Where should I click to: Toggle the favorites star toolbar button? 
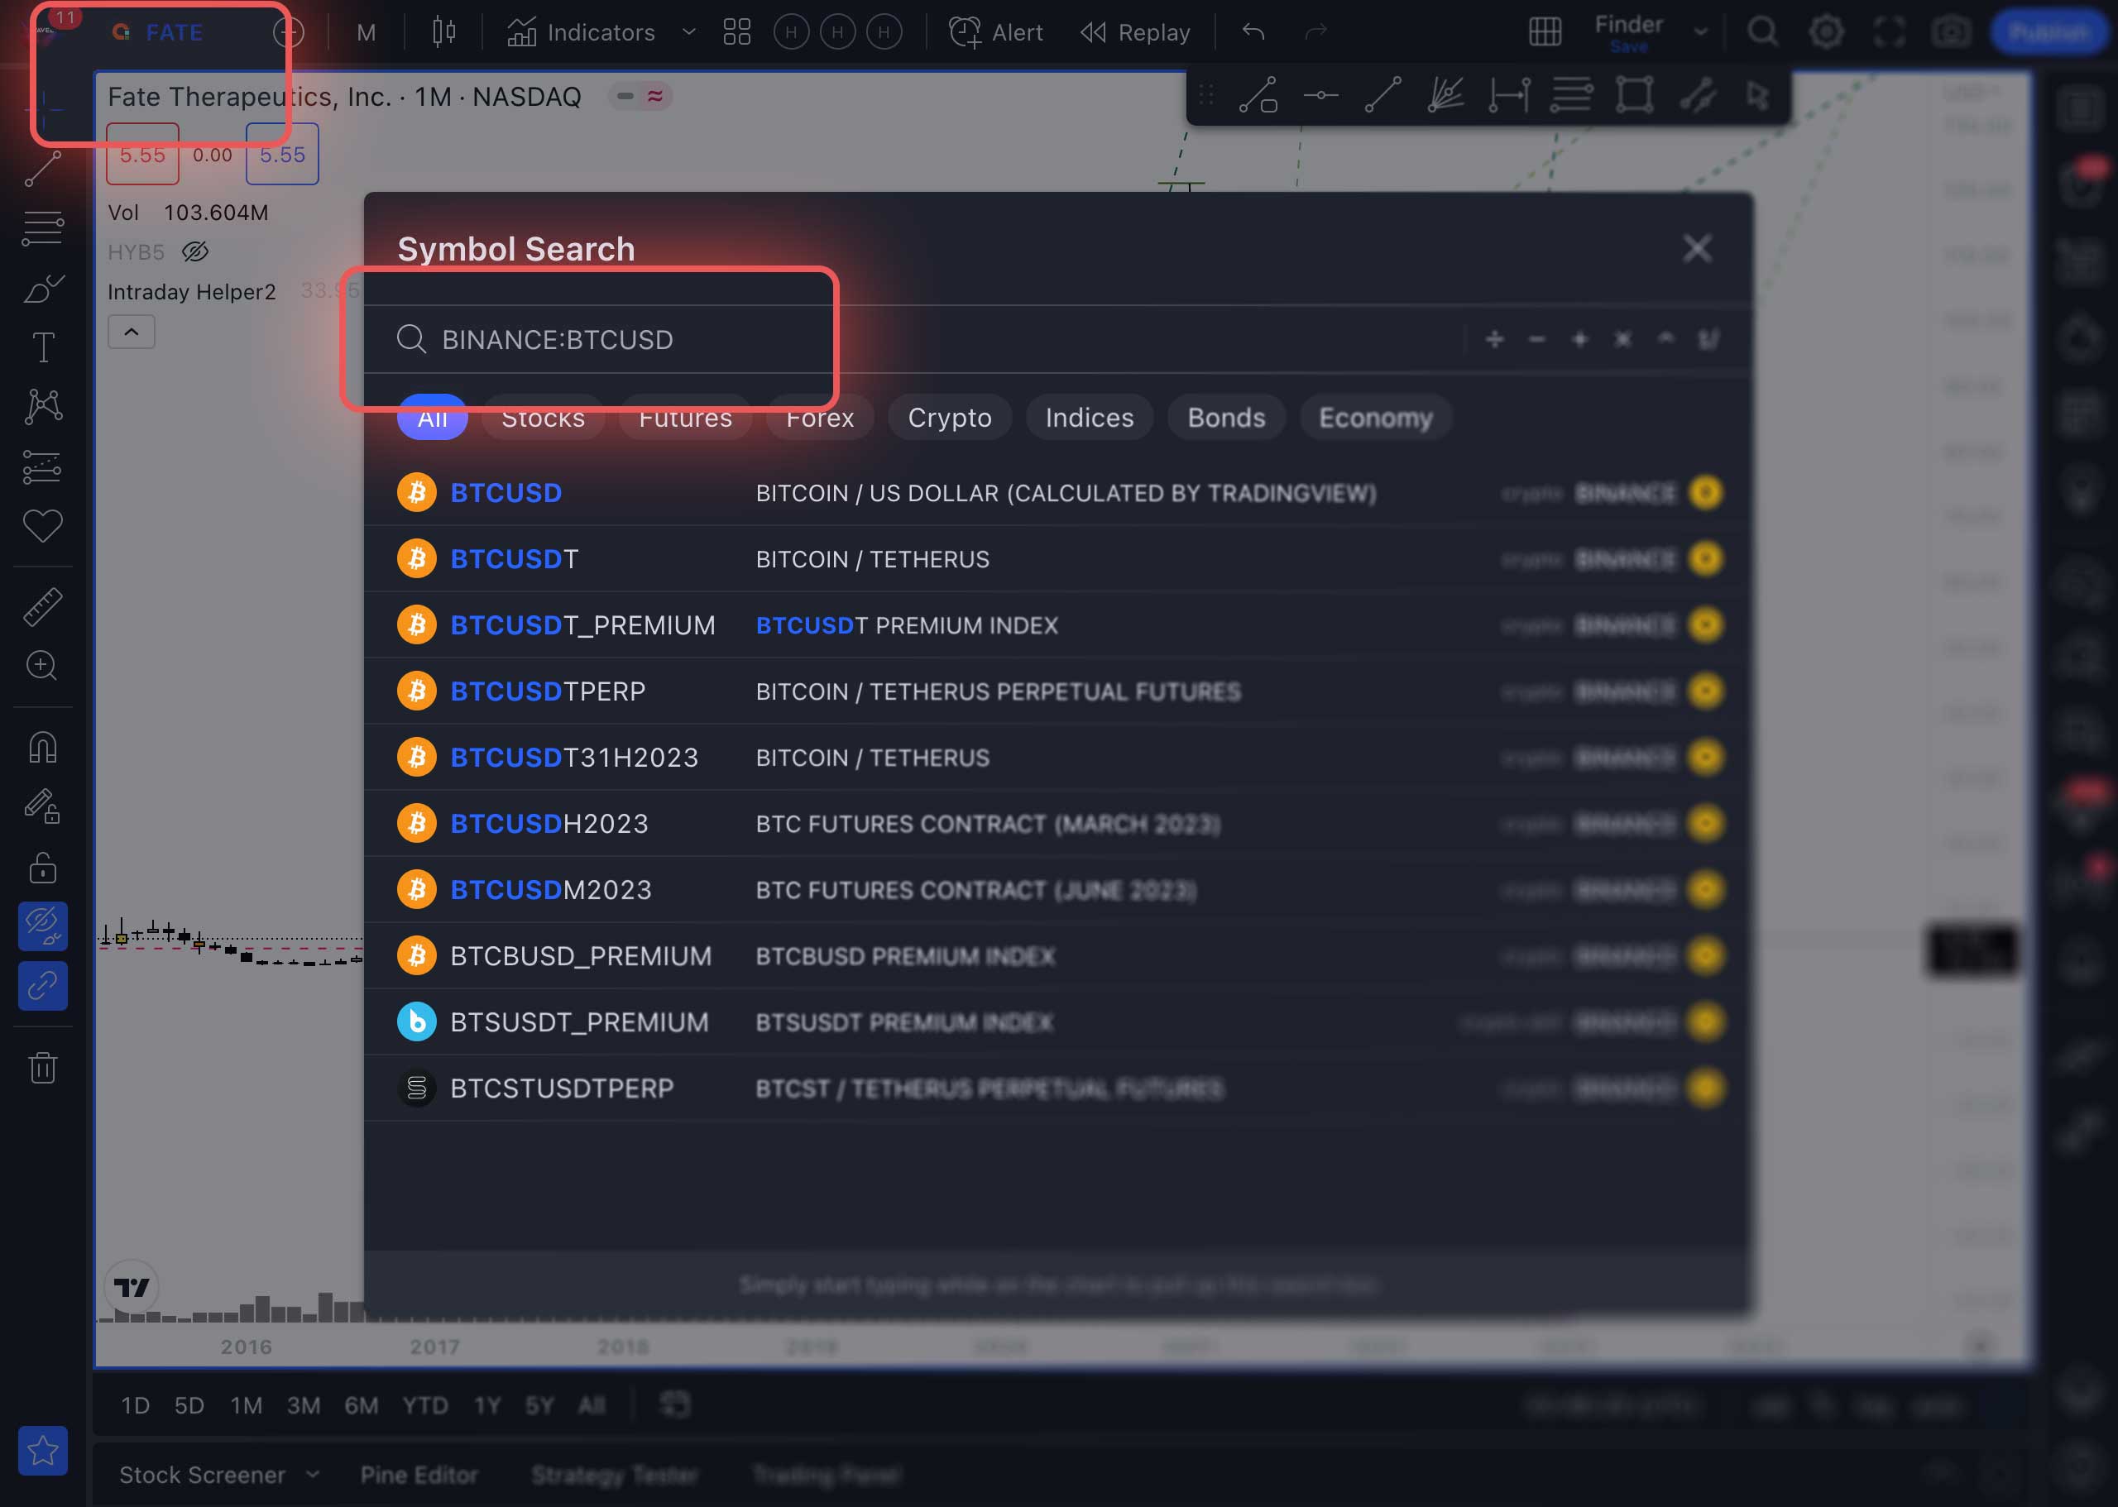43,1451
